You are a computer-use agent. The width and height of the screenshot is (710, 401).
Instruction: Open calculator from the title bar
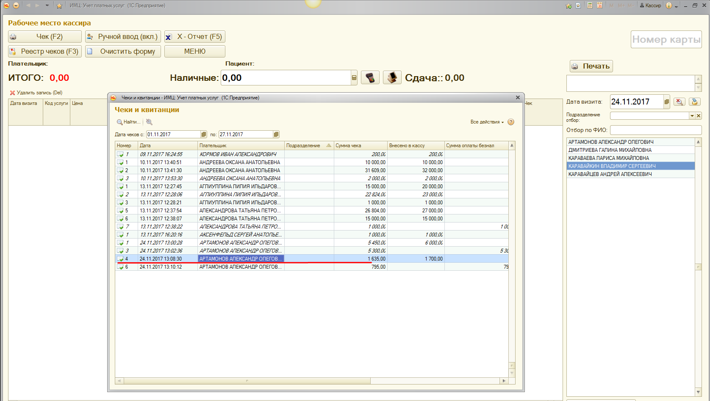590,5
